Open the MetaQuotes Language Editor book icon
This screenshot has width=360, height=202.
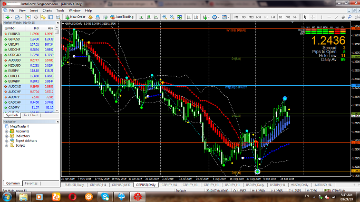pyautogui.click(x=91, y=17)
